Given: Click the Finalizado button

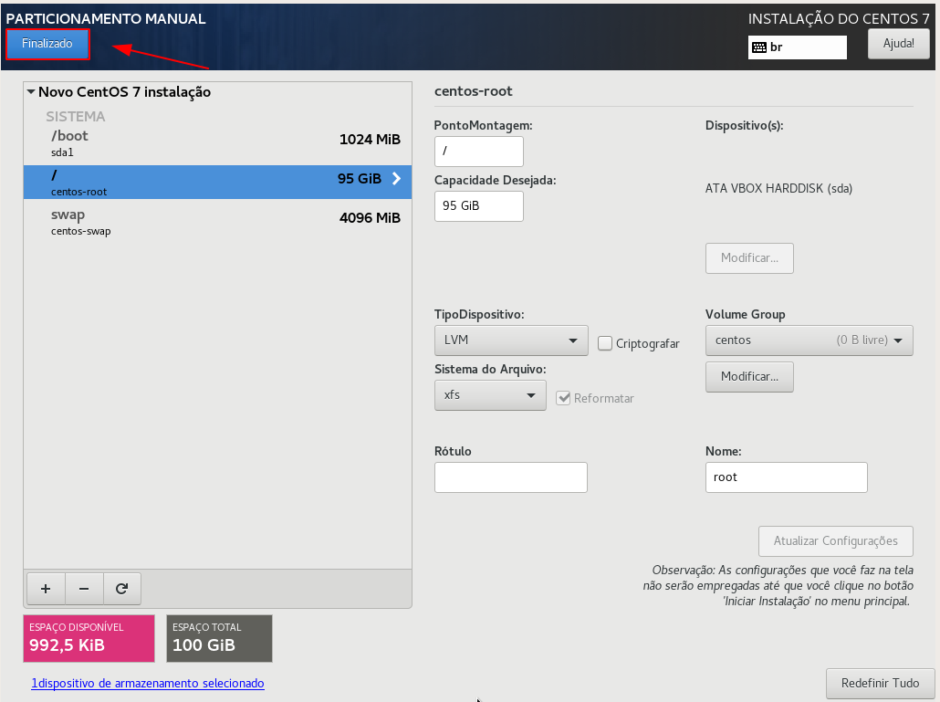Looking at the screenshot, I should click(x=47, y=44).
